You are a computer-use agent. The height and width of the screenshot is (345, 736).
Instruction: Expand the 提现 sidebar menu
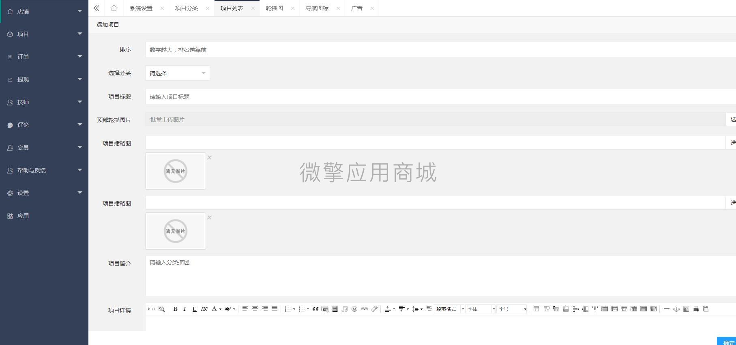point(44,79)
